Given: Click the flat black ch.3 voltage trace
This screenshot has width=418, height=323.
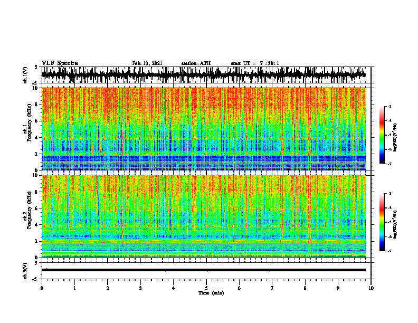Looking at the screenshot, I should [203, 270].
